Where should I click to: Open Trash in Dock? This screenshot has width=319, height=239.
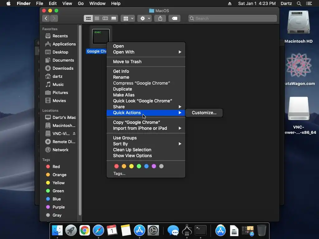(x=262, y=231)
